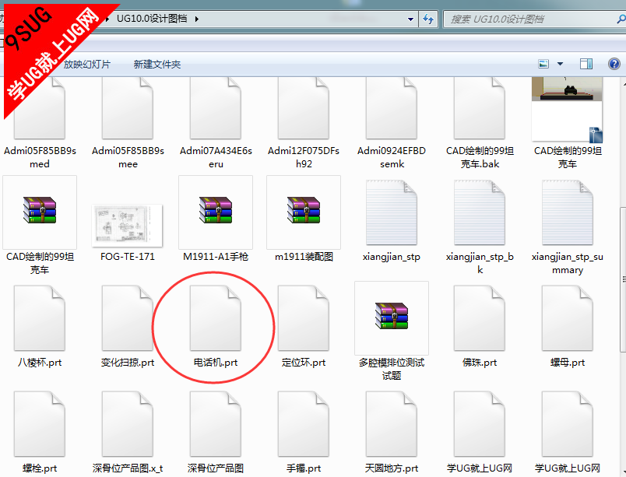Image resolution: width=626 pixels, height=477 pixels.
Task: Select the xiangjian_stp_bk file
Action: (480, 212)
